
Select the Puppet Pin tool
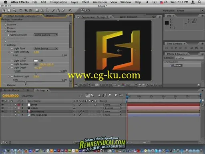(70, 10)
